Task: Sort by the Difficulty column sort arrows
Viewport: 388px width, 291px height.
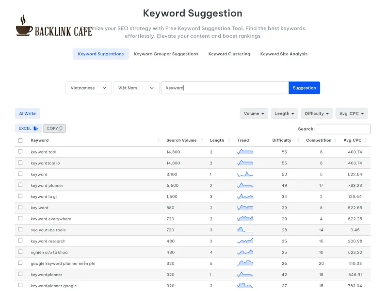Action: 298,140
